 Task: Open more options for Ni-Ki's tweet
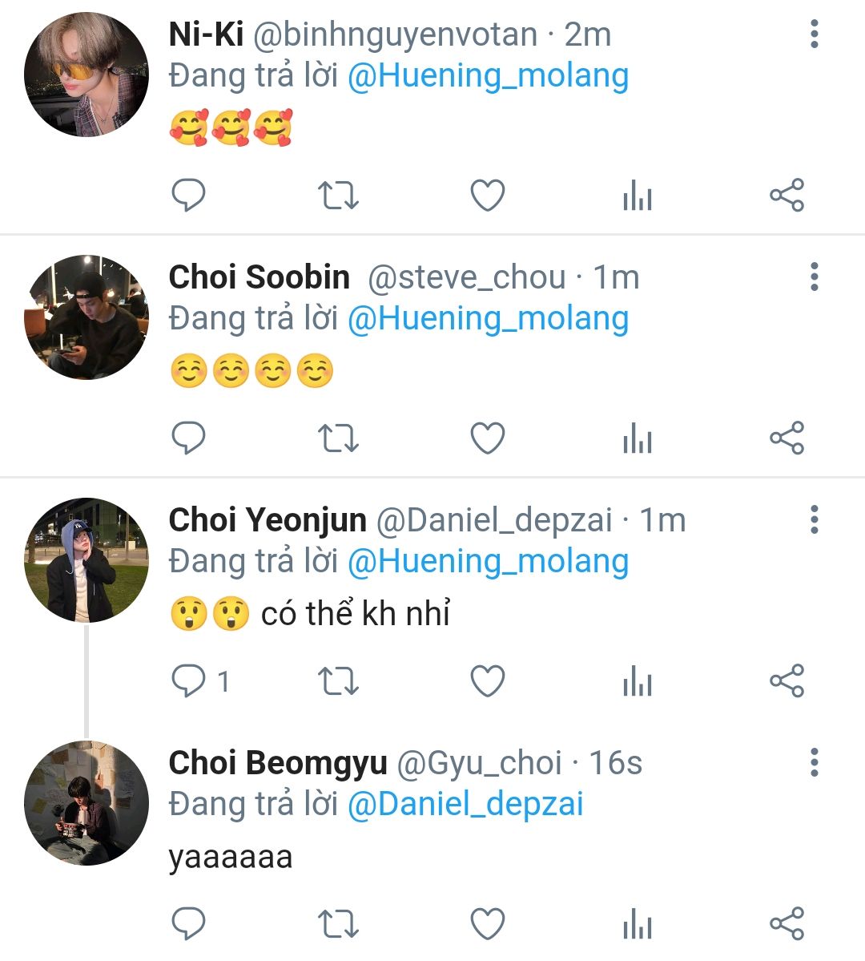click(815, 34)
